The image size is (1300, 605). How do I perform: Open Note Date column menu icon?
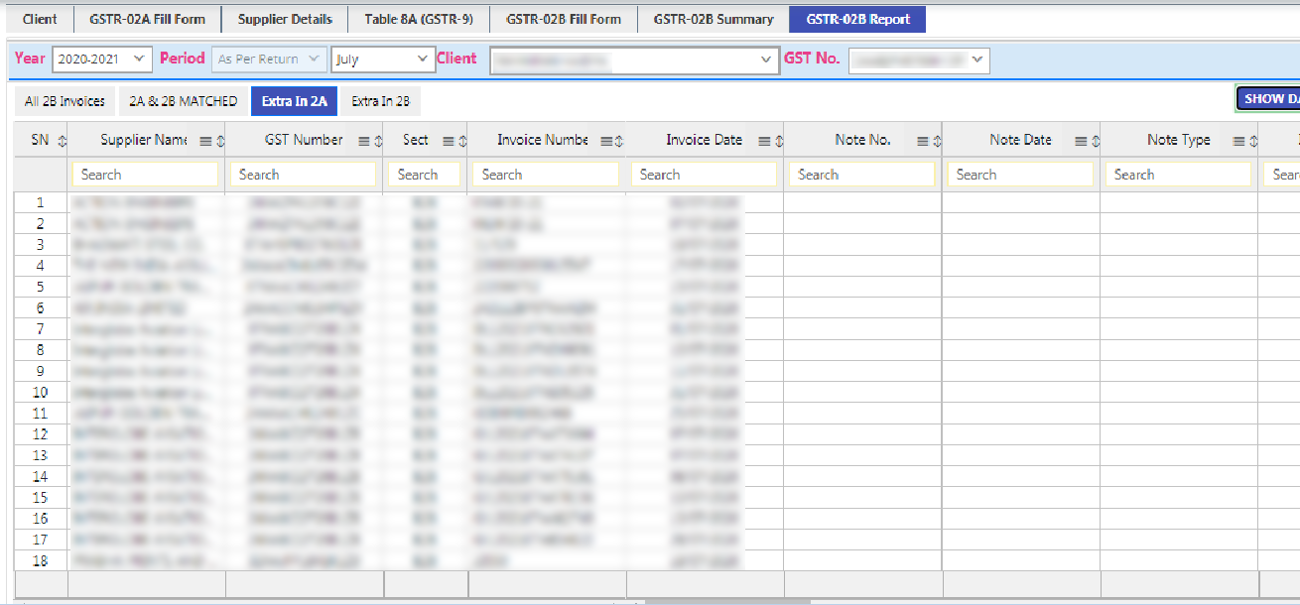pos(1080,141)
